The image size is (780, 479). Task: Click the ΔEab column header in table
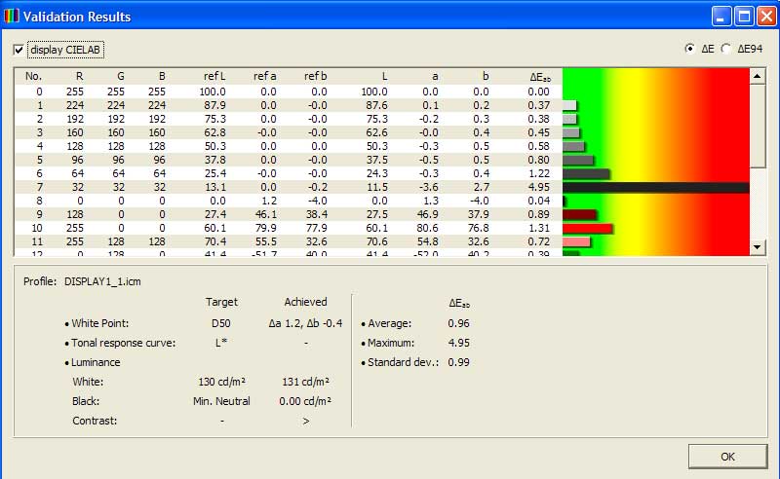(540, 77)
